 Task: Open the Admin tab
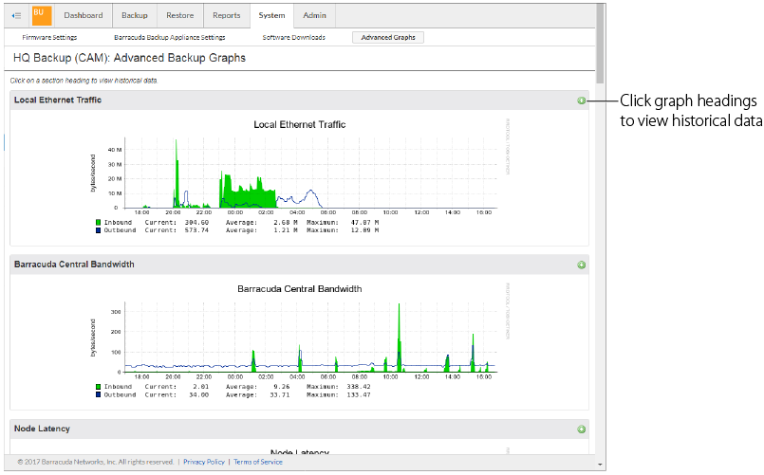tap(315, 15)
